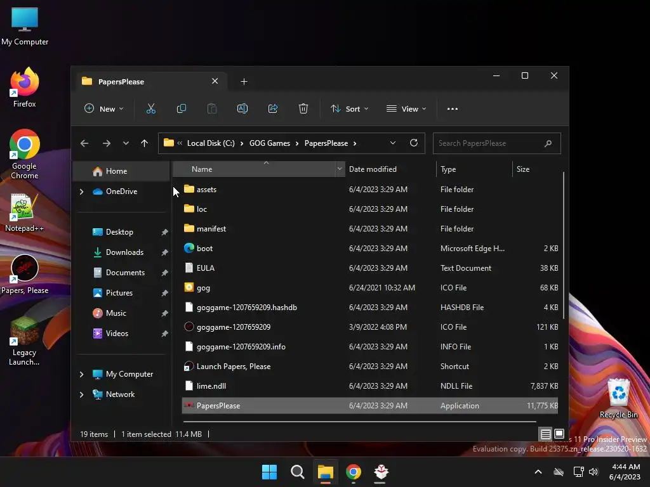Select Google Chrome desktop icon

tap(25, 154)
